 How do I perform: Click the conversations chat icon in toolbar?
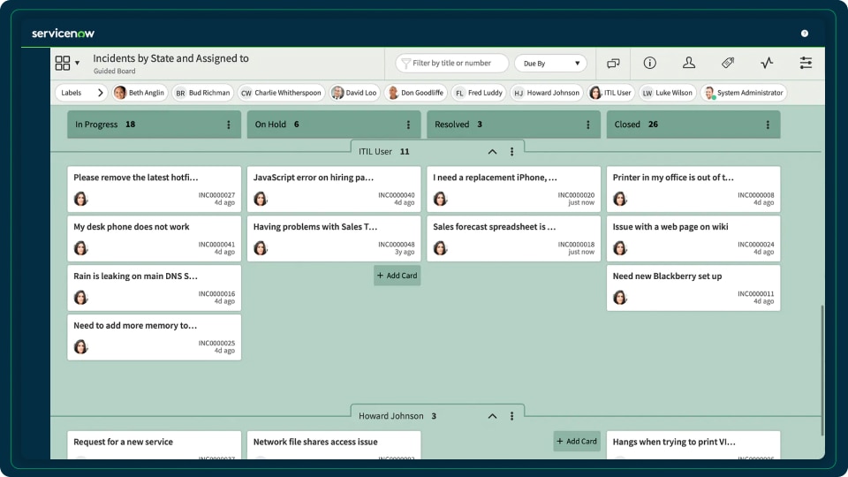click(x=613, y=63)
